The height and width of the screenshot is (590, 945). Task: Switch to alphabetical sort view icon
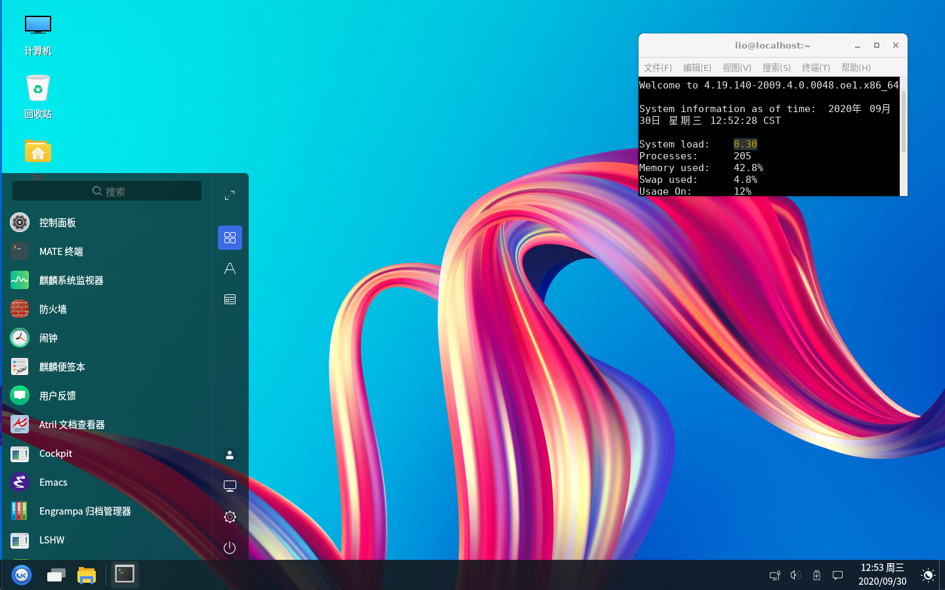click(230, 269)
